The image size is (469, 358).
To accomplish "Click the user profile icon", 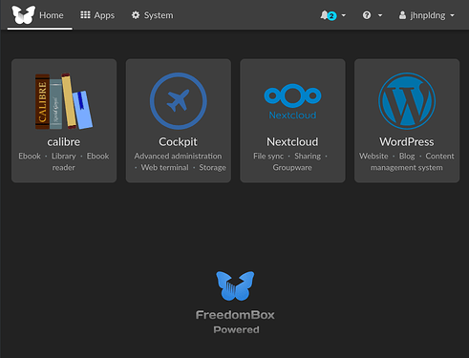I will click(402, 15).
